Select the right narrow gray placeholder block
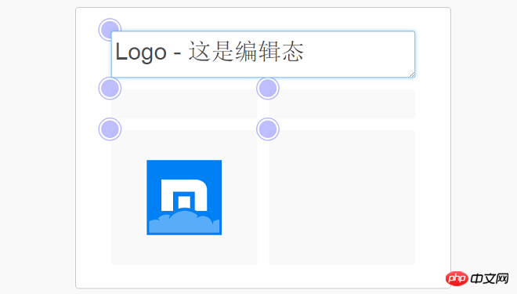517x294 pixels. pos(342,104)
